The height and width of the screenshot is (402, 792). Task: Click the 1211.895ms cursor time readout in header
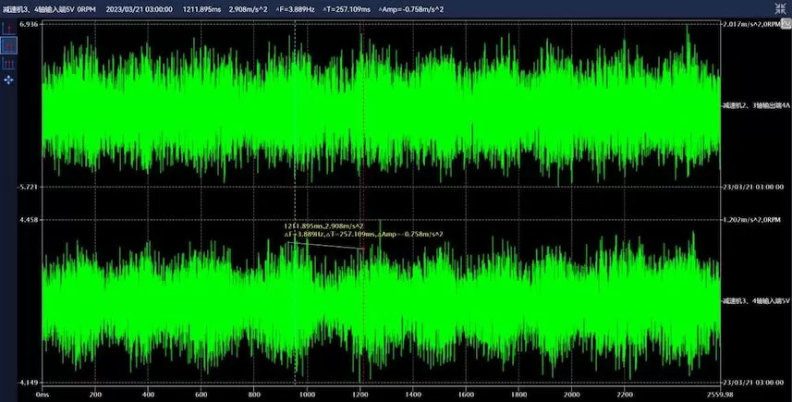tap(201, 8)
